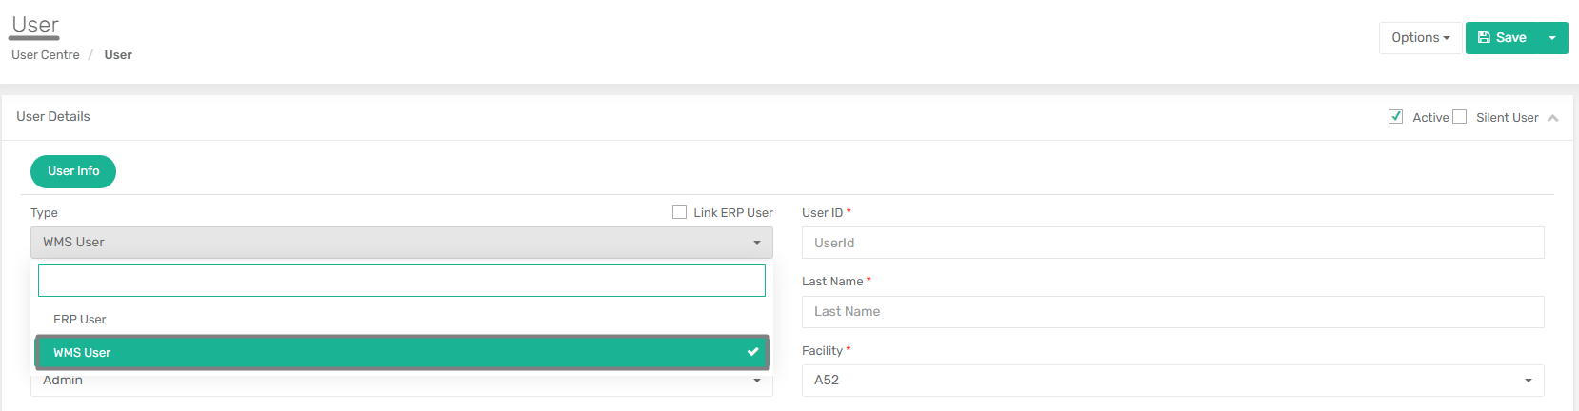Choose the WMS User option
This screenshot has height=411, width=1579.
coord(402,352)
